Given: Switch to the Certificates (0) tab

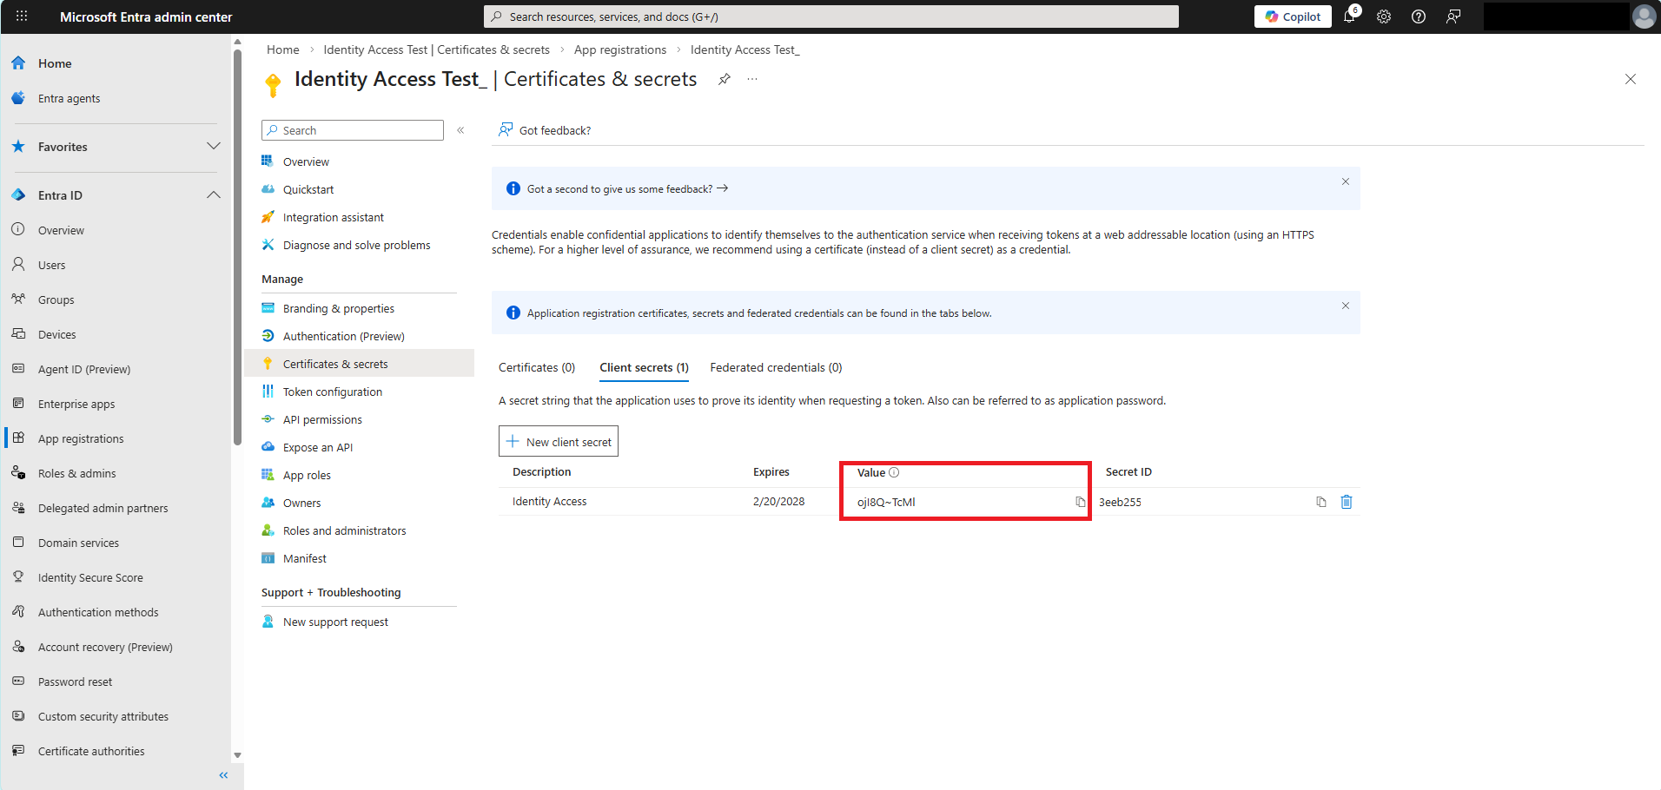Looking at the screenshot, I should 537,367.
